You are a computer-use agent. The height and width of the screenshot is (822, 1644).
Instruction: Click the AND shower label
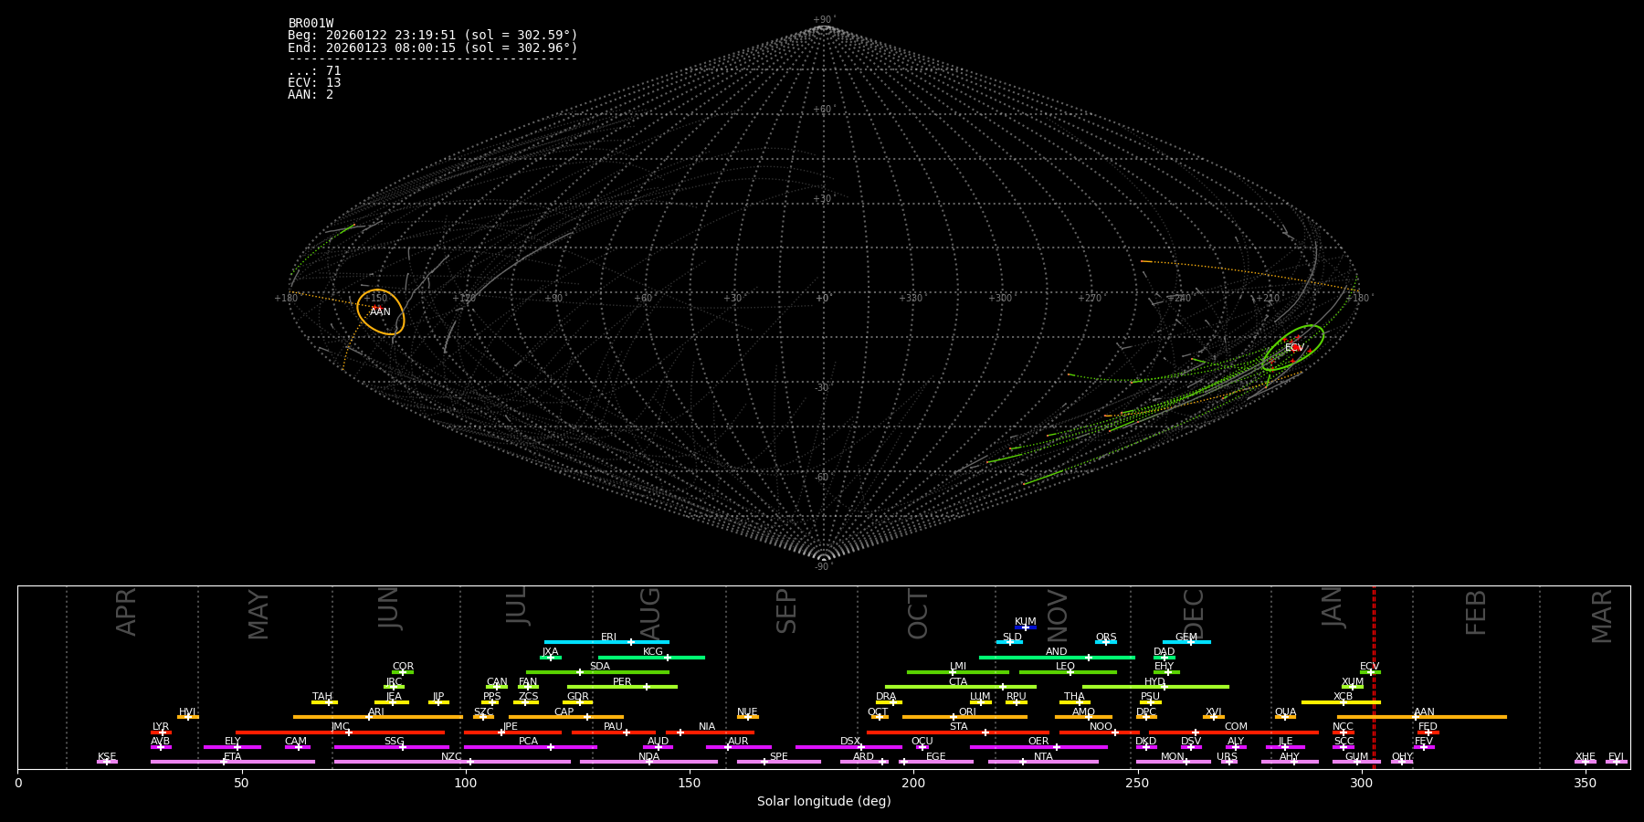click(x=1056, y=652)
